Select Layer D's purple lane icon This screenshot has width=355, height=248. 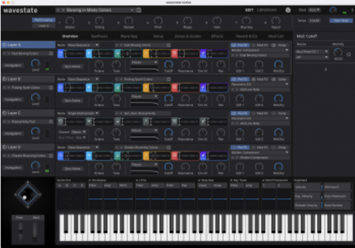[x=203, y=156]
